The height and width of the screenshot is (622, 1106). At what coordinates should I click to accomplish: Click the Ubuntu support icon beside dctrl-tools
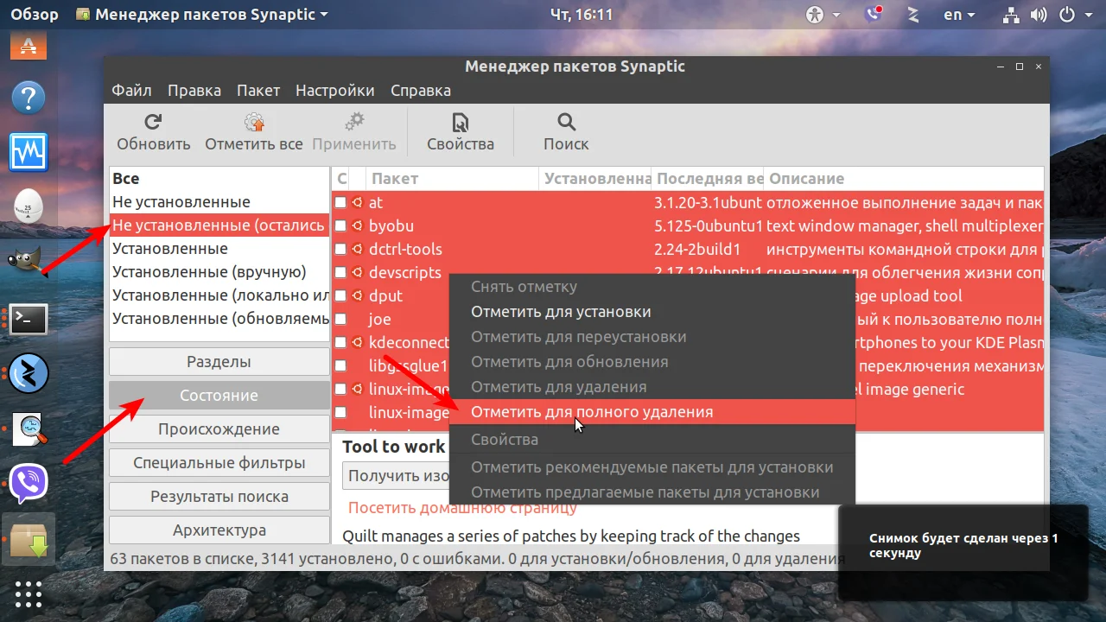point(357,249)
